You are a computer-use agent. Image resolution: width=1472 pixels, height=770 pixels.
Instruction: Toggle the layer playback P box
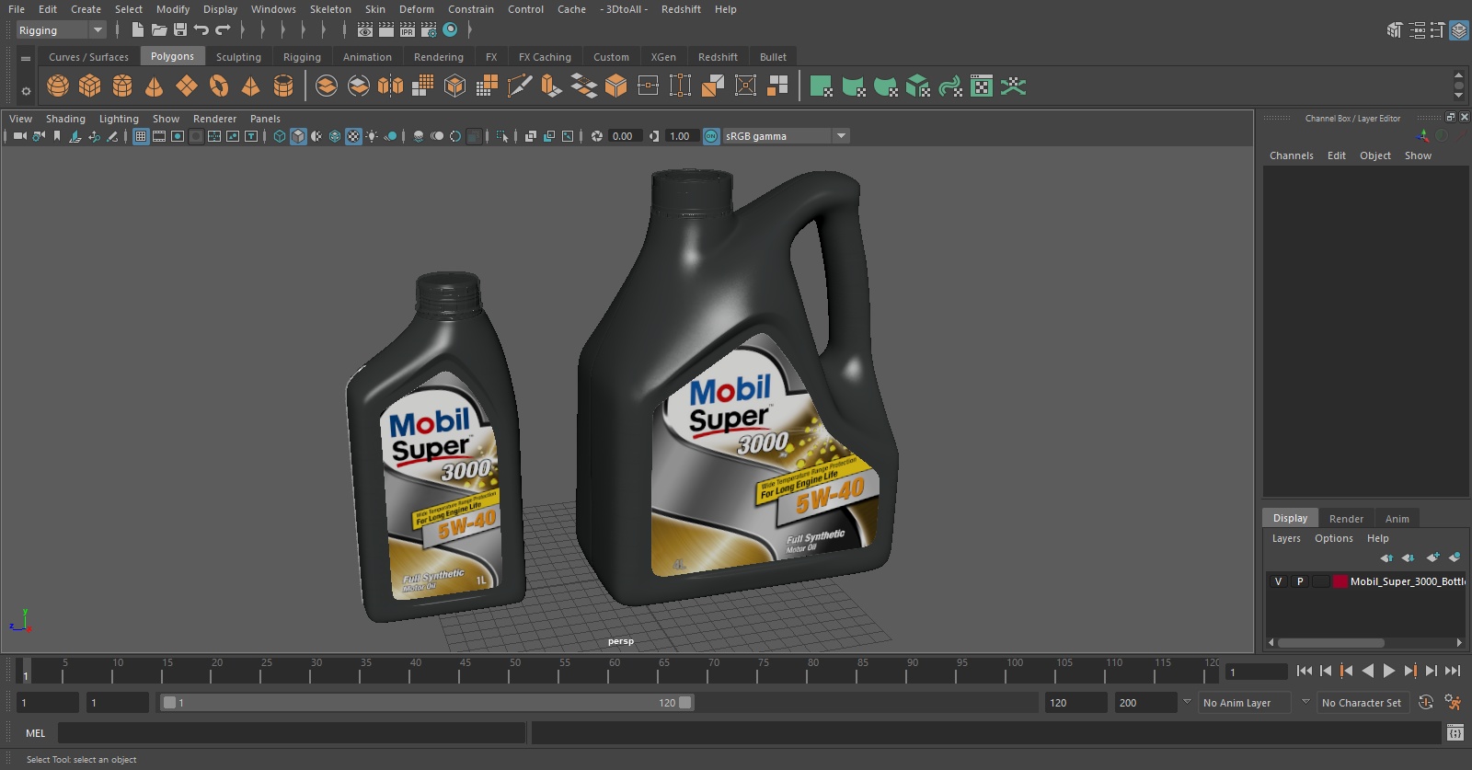point(1300,581)
